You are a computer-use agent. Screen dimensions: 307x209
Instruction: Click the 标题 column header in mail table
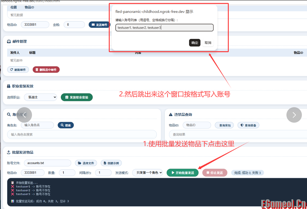(32, 53)
